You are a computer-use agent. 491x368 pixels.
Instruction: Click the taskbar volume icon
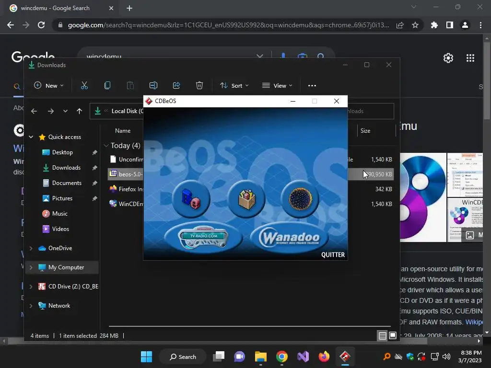(446, 356)
